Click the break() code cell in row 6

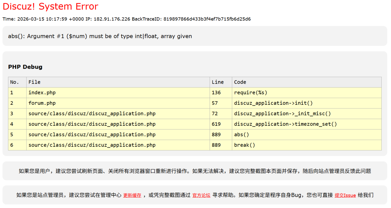[307, 145]
